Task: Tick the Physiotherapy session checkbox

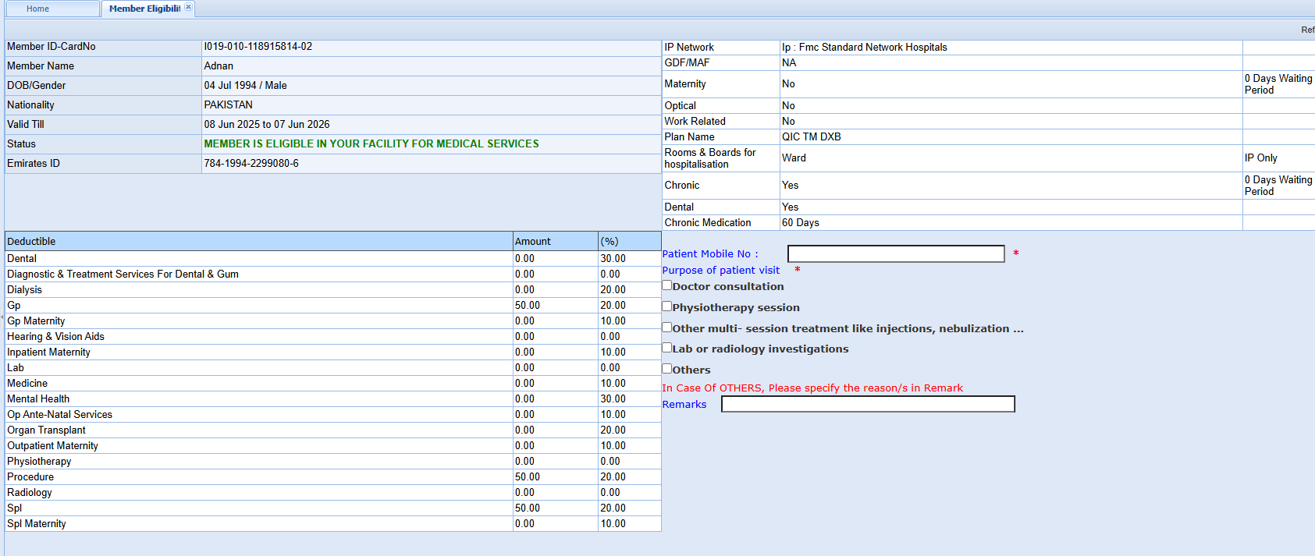Action: pos(667,306)
